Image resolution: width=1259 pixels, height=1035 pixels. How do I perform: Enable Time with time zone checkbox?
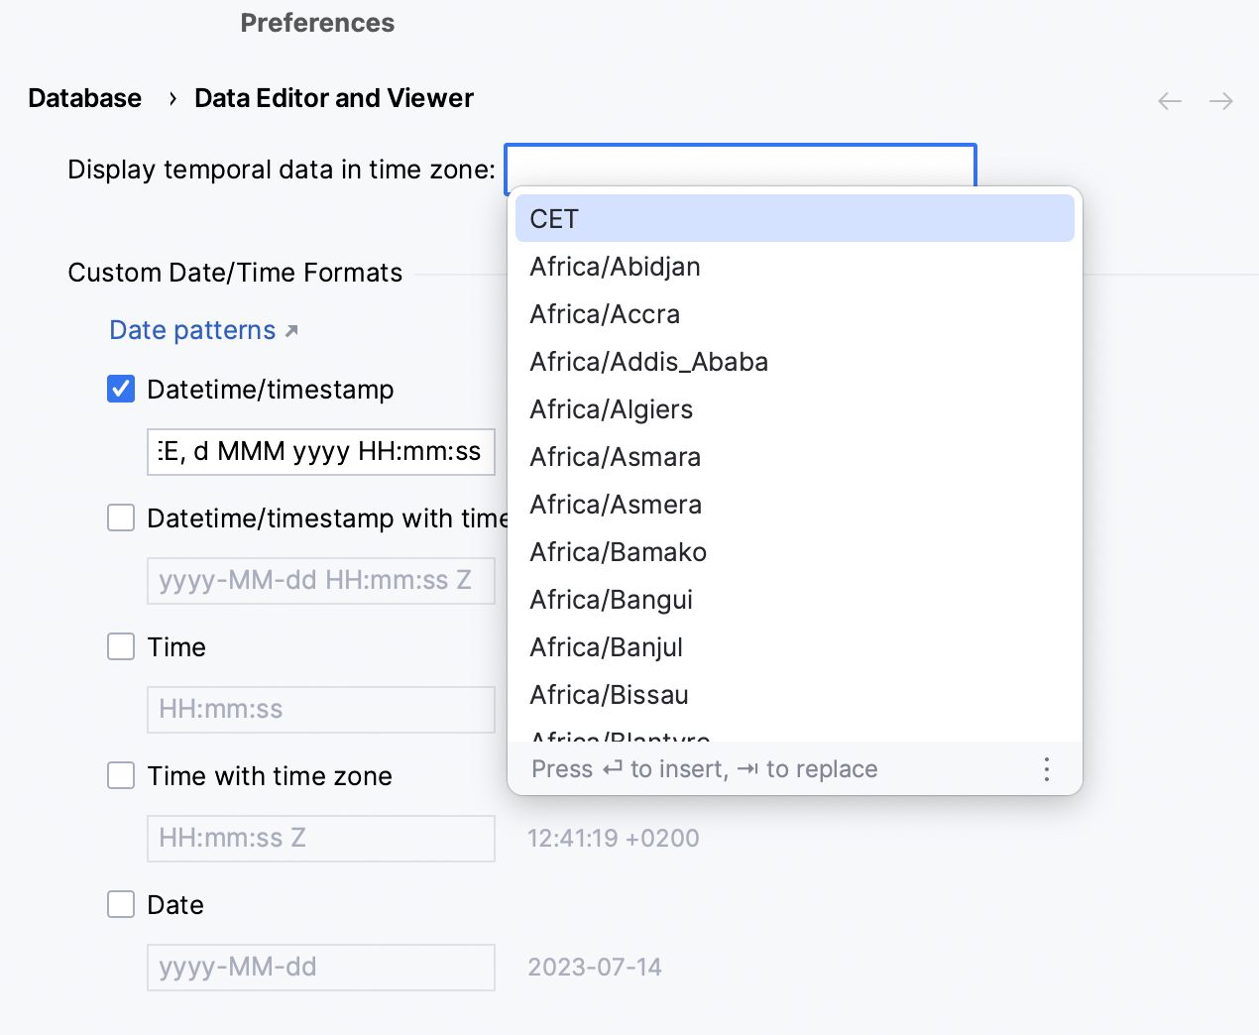coord(121,776)
